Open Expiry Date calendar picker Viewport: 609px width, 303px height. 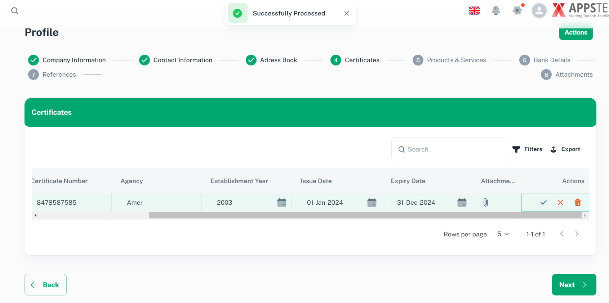tap(462, 203)
